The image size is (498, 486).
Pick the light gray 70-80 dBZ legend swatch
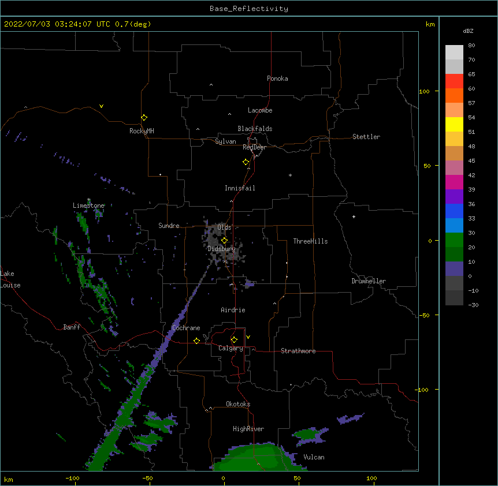click(x=454, y=53)
